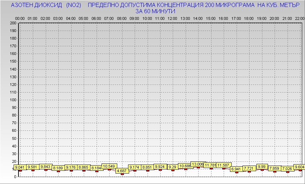Select the 11.587 data label

point(223,165)
